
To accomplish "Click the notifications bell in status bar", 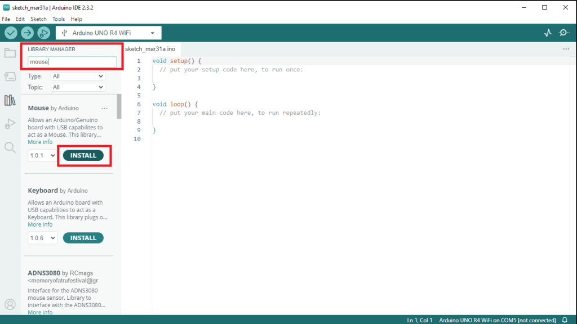I will tap(565, 320).
